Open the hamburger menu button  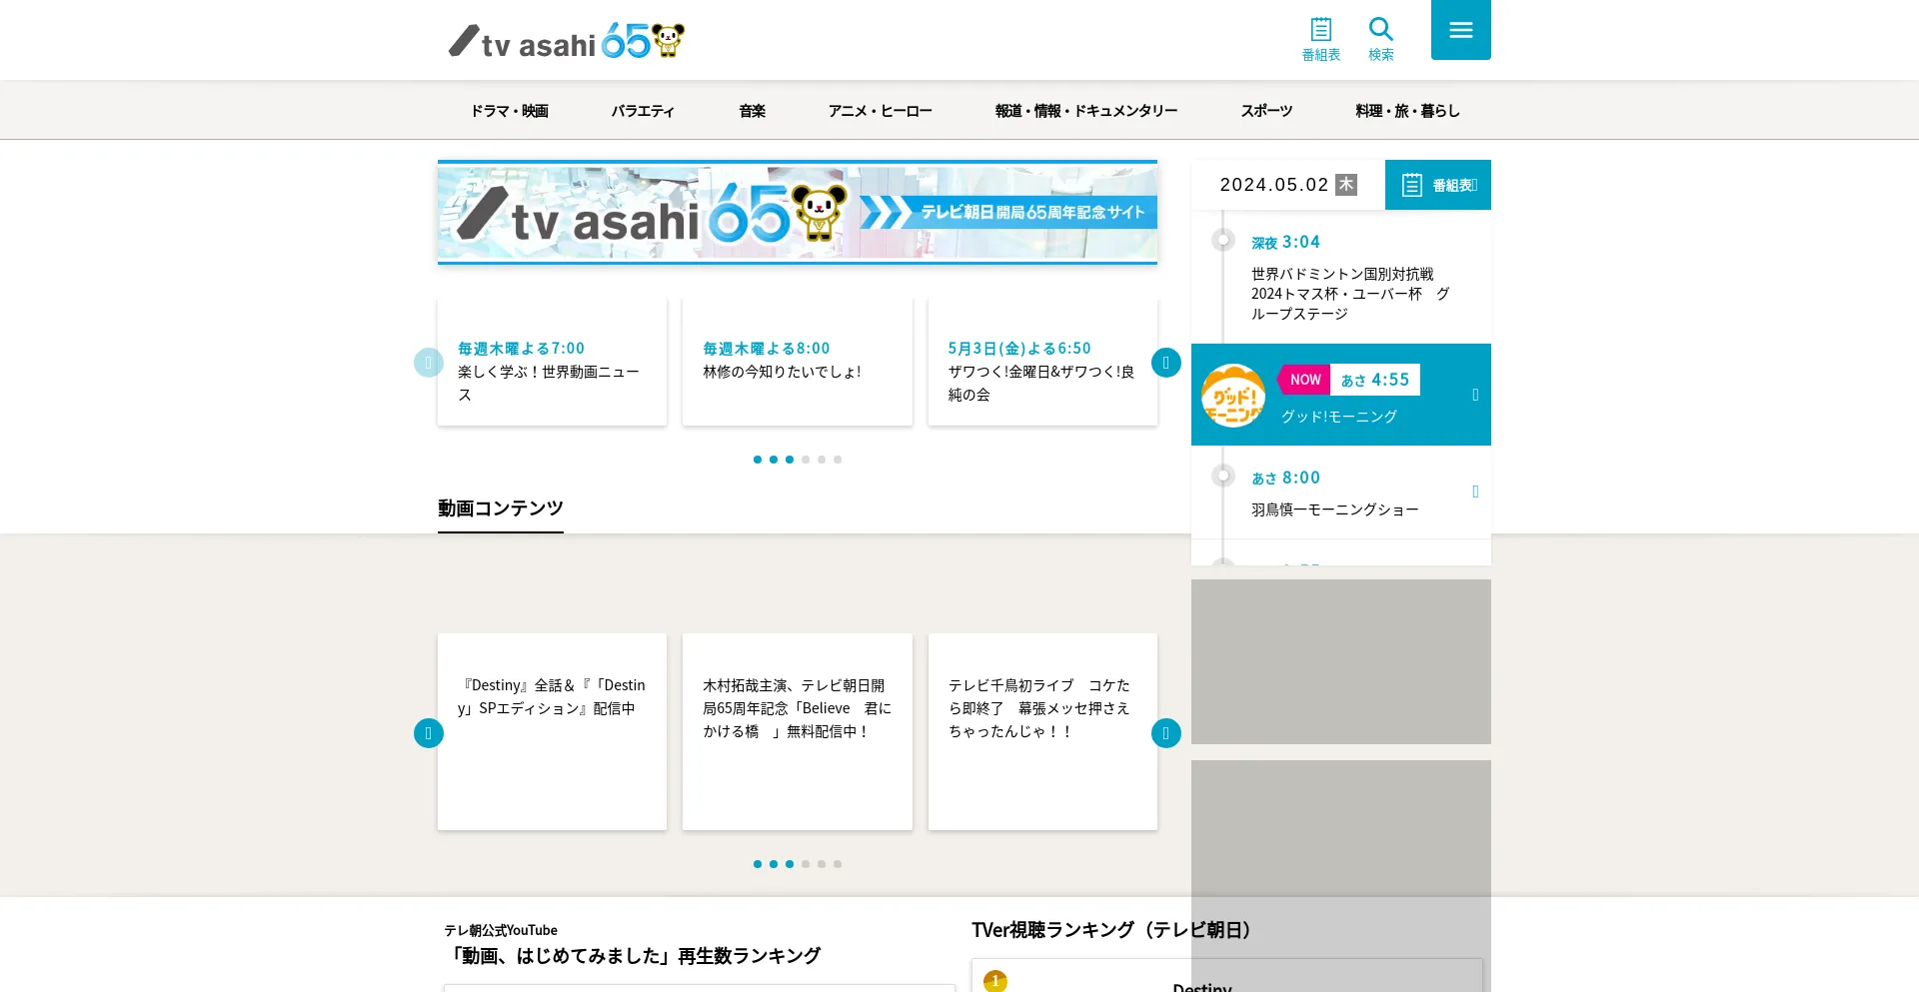[1461, 30]
